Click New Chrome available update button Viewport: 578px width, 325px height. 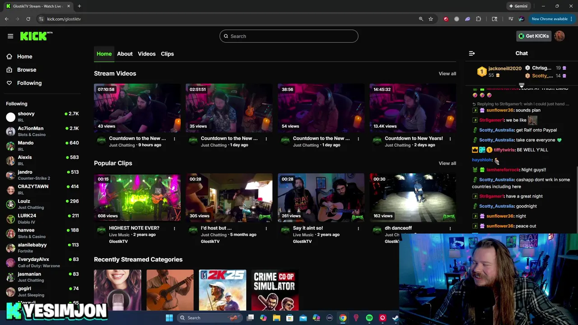[552, 19]
